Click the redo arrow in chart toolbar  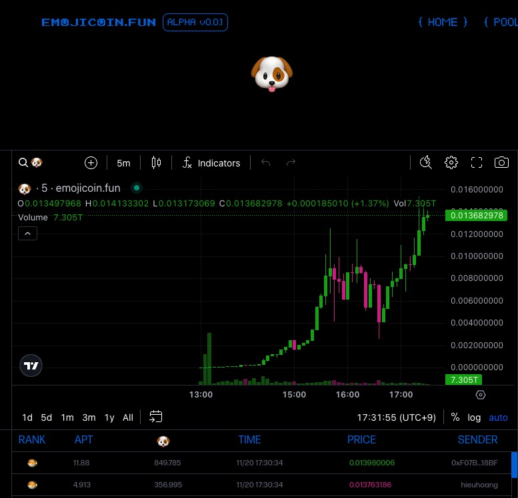tap(291, 162)
